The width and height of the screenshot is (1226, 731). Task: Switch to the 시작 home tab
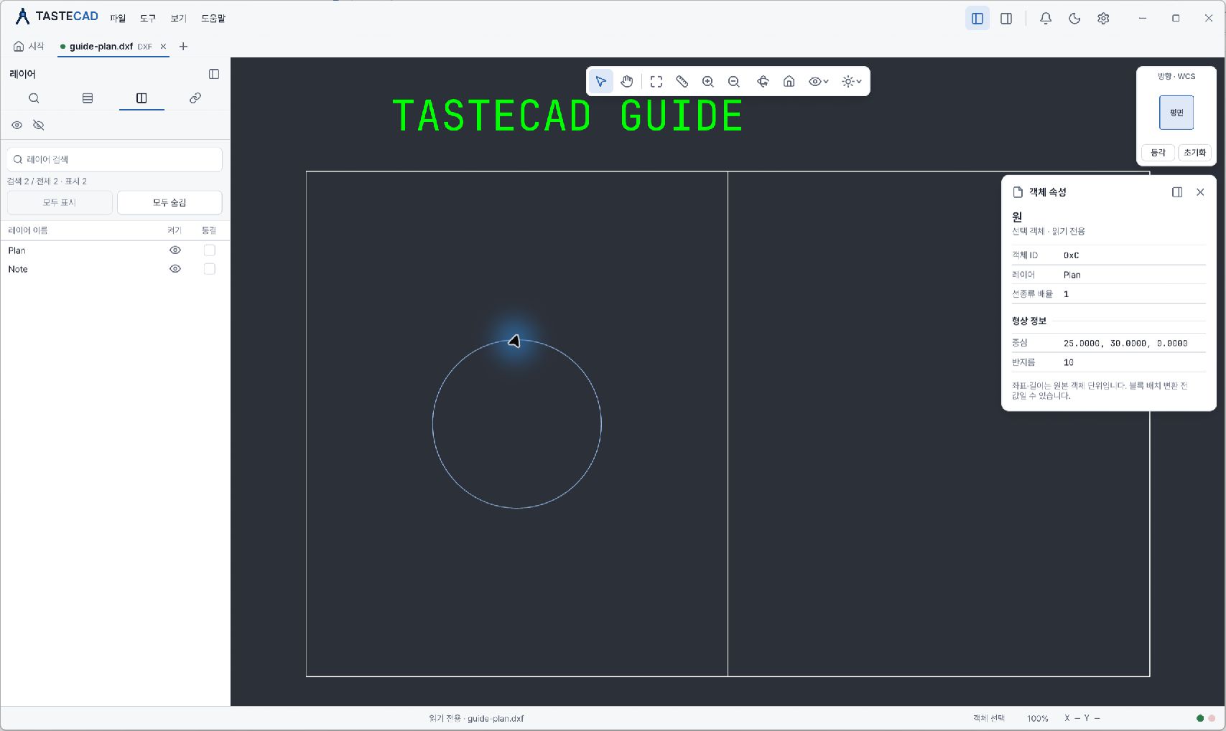point(29,46)
